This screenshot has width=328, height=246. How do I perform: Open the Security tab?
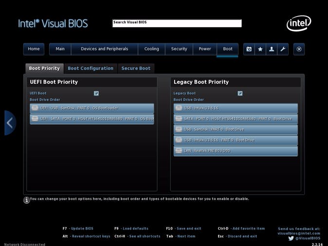tap(179, 49)
